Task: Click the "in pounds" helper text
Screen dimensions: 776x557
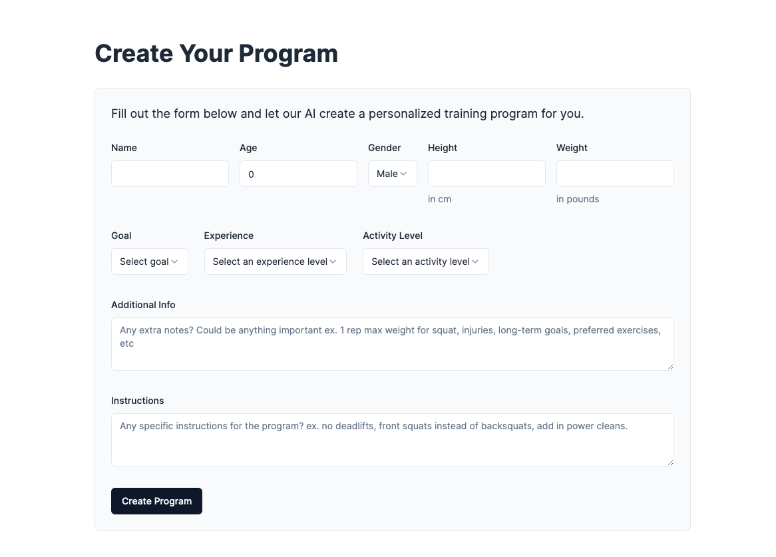Action: (578, 199)
